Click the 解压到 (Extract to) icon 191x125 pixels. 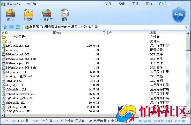[28, 13]
